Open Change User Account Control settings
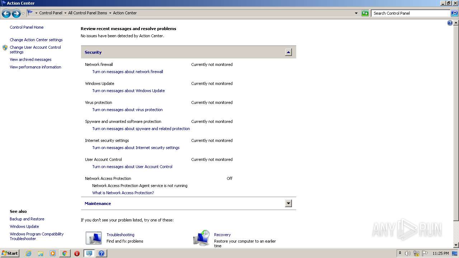Image resolution: width=459 pixels, height=258 pixels. 35,49
